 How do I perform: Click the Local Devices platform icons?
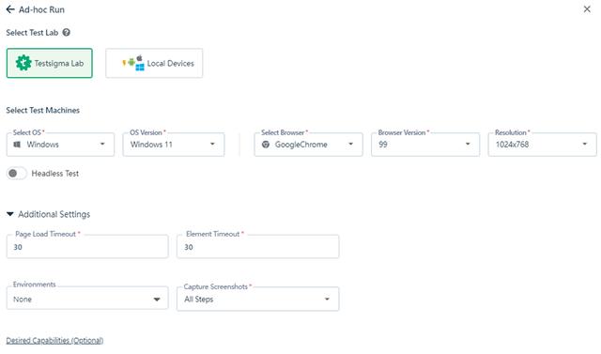pos(133,63)
